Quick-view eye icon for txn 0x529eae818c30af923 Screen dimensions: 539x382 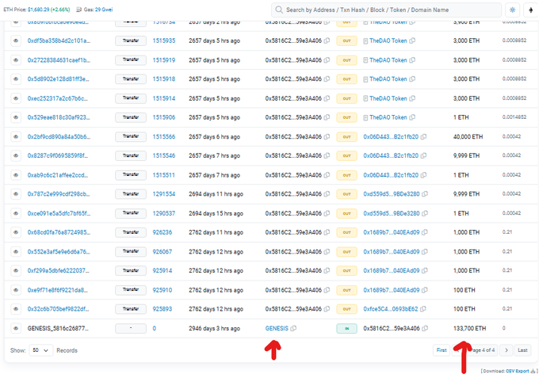[16, 117]
